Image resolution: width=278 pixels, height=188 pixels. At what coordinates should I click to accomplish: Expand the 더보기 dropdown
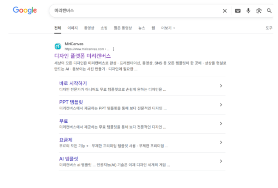(x=168, y=28)
